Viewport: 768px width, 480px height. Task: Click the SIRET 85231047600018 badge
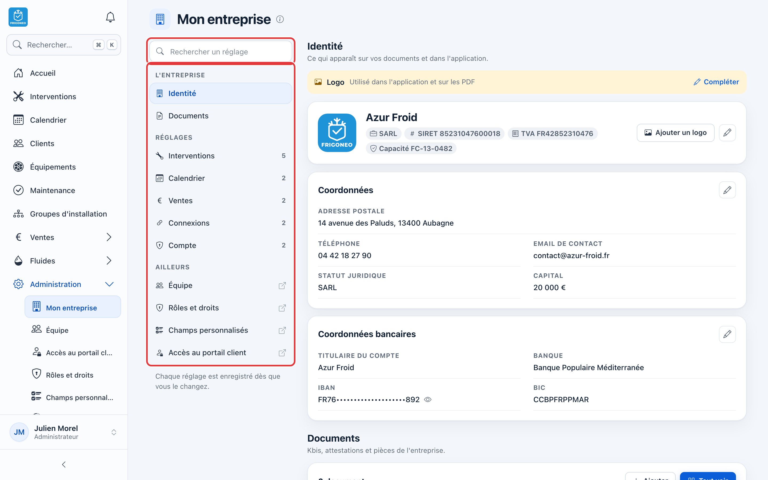454,134
